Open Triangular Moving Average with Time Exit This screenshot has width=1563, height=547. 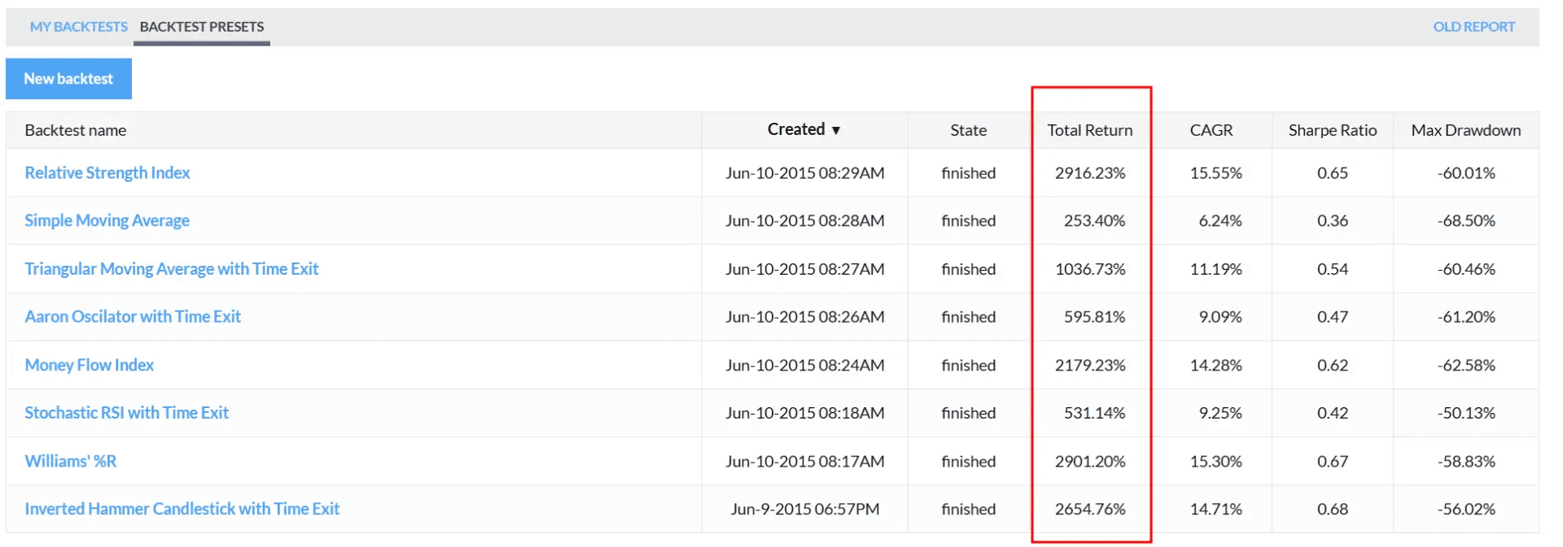tap(172, 269)
